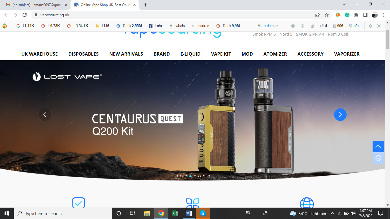
Task: Open the VAPORIZER menu
Action: click(347, 54)
